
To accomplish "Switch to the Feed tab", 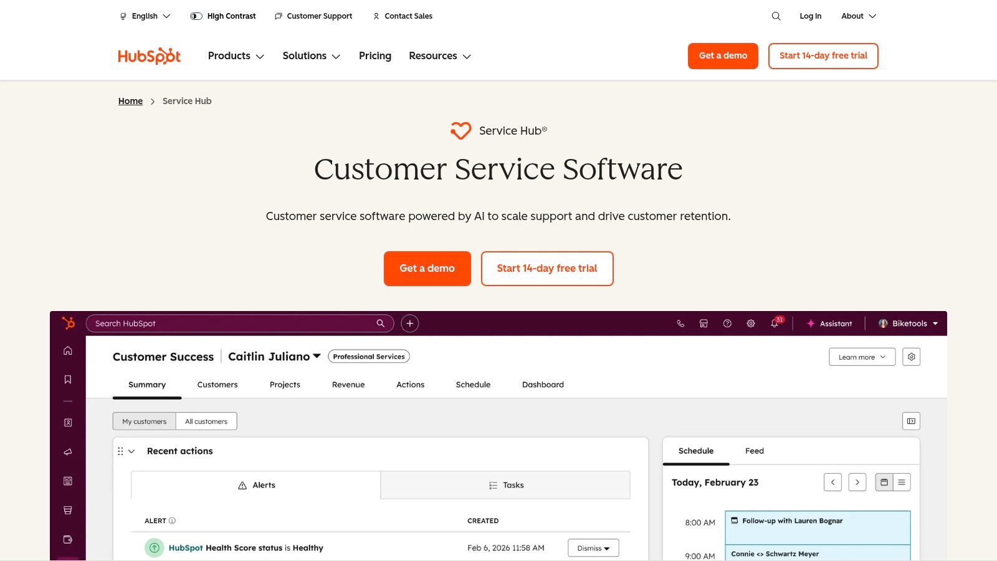I will pos(755,451).
